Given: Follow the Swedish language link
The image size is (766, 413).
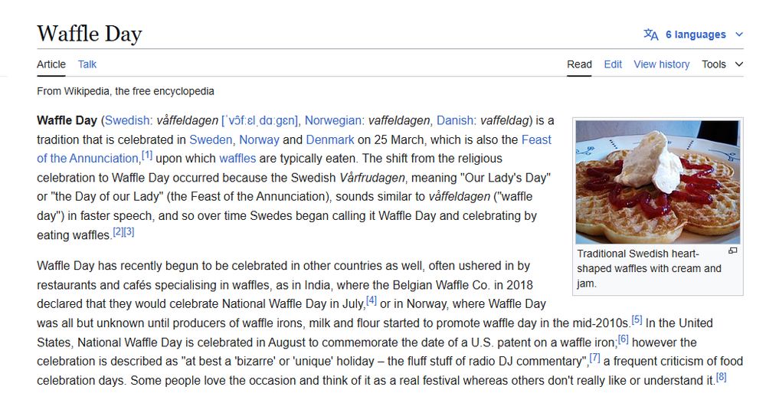Looking at the screenshot, I should [x=127, y=120].
